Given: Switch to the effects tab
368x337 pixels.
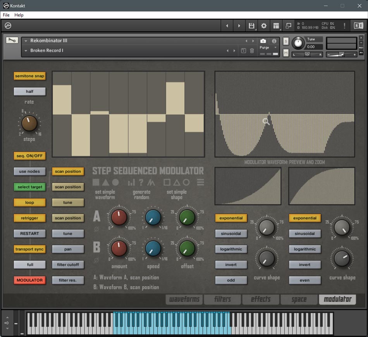Looking at the screenshot, I should [261, 299].
